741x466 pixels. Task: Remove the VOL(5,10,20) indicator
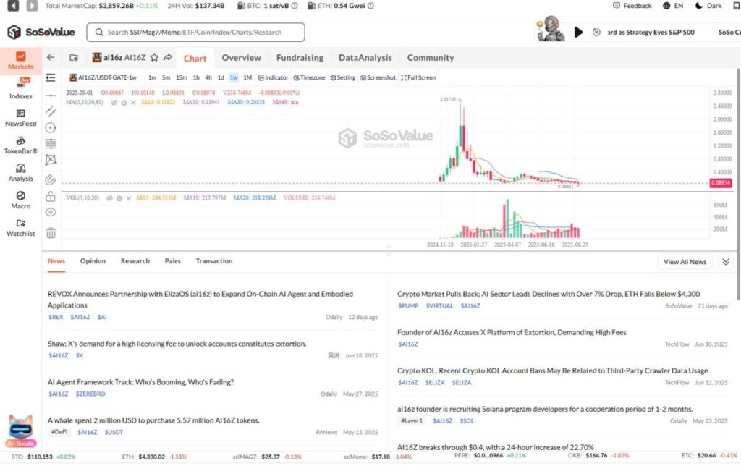(129, 198)
